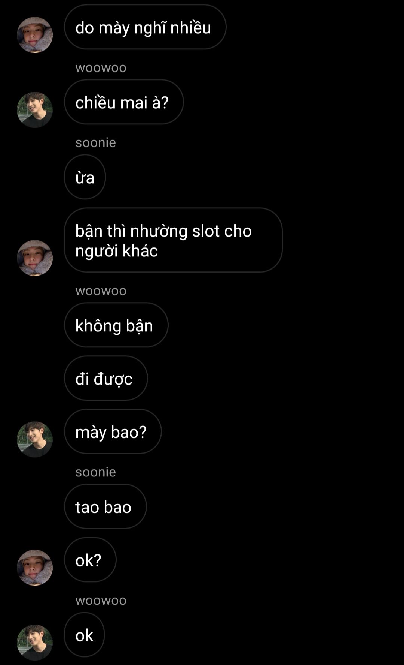The height and width of the screenshot is (665, 404).
Task: Select the last "ok" message bubble
Action: click(x=84, y=635)
